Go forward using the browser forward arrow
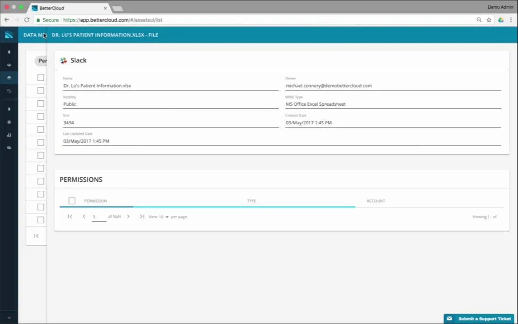 17,20
